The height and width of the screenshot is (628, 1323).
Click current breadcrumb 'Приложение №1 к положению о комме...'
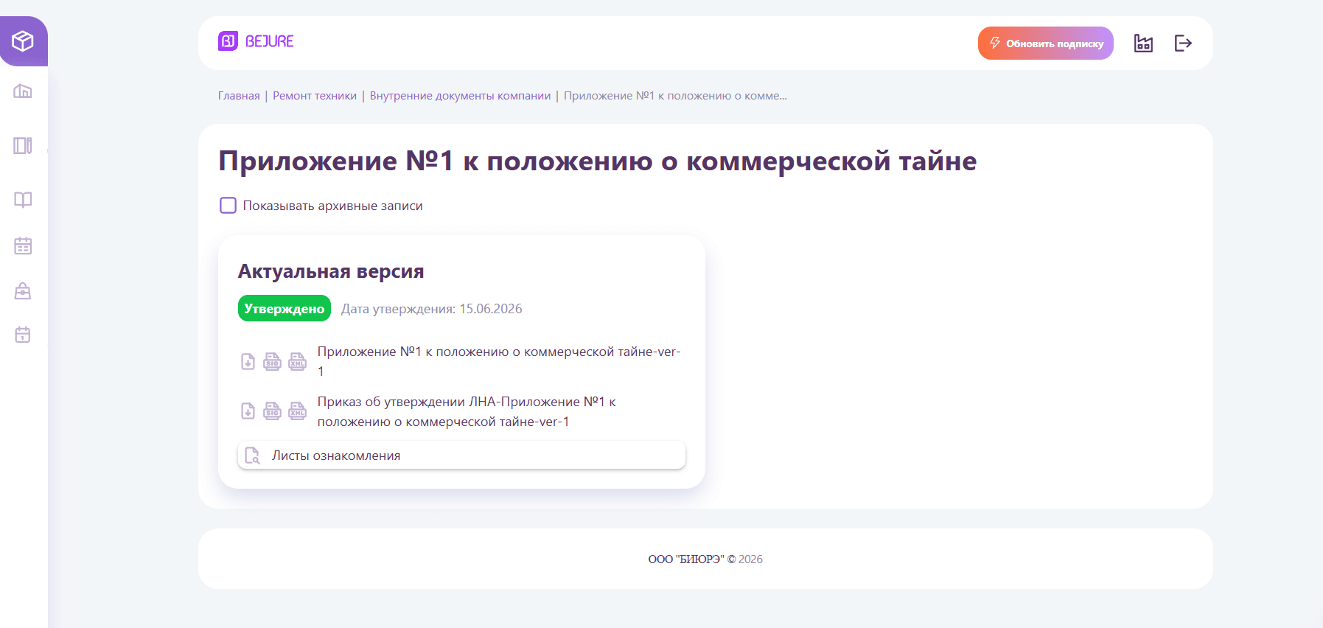click(675, 96)
